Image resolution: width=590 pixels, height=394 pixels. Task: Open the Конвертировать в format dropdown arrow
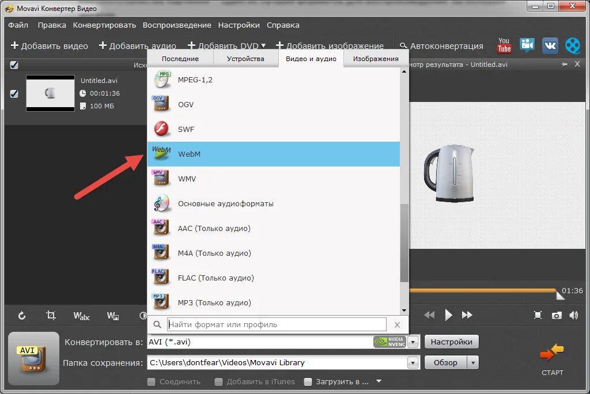413,342
